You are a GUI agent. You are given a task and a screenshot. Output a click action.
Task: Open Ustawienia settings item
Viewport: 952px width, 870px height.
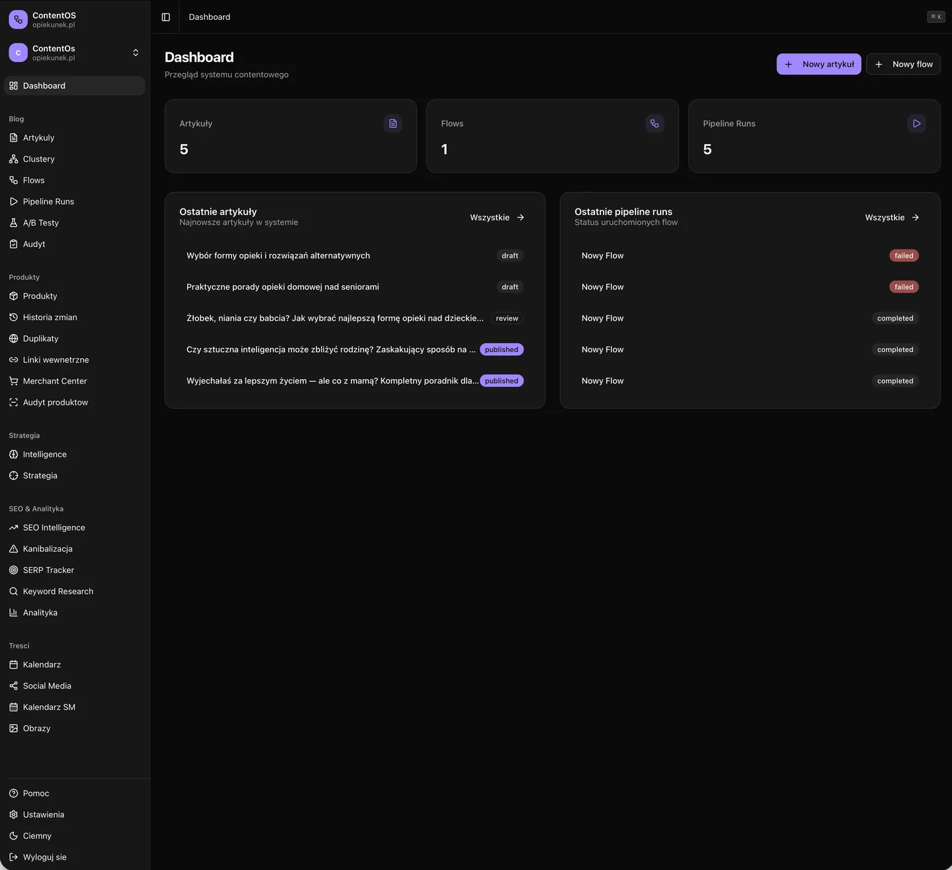coord(75,814)
